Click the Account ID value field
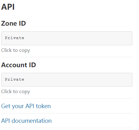 tap(67, 80)
